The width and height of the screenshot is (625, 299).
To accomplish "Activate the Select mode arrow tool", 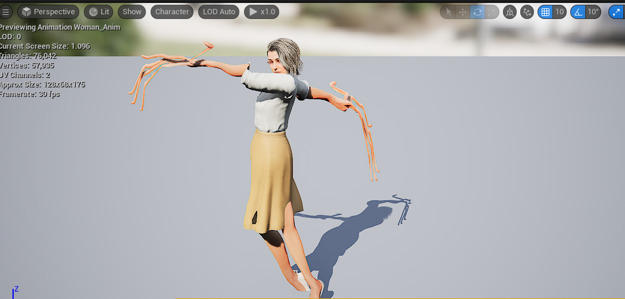I will click(x=448, y=12).
